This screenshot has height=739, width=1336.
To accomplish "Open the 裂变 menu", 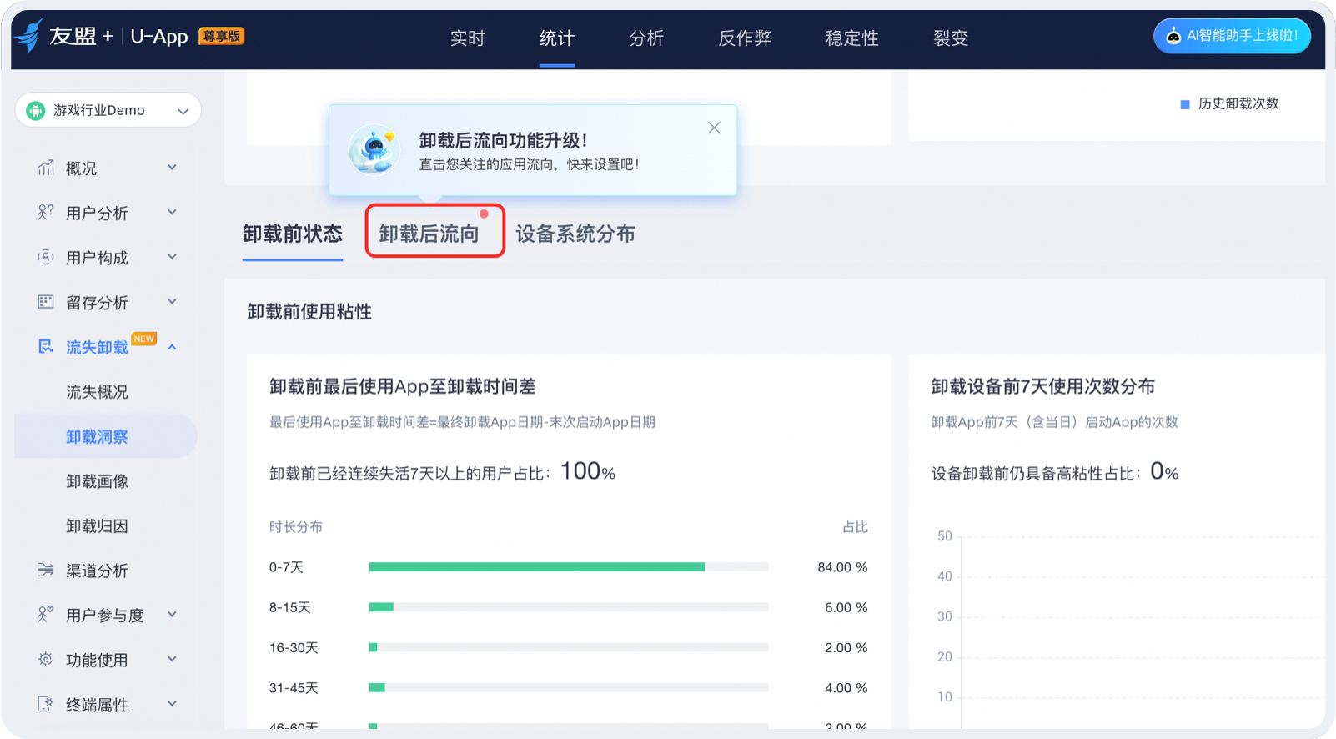I will [x=951, y=38].
